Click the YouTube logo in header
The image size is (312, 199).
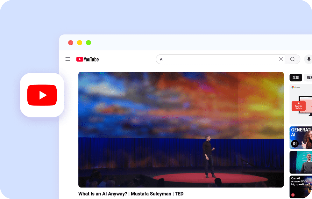coord(88,59)
